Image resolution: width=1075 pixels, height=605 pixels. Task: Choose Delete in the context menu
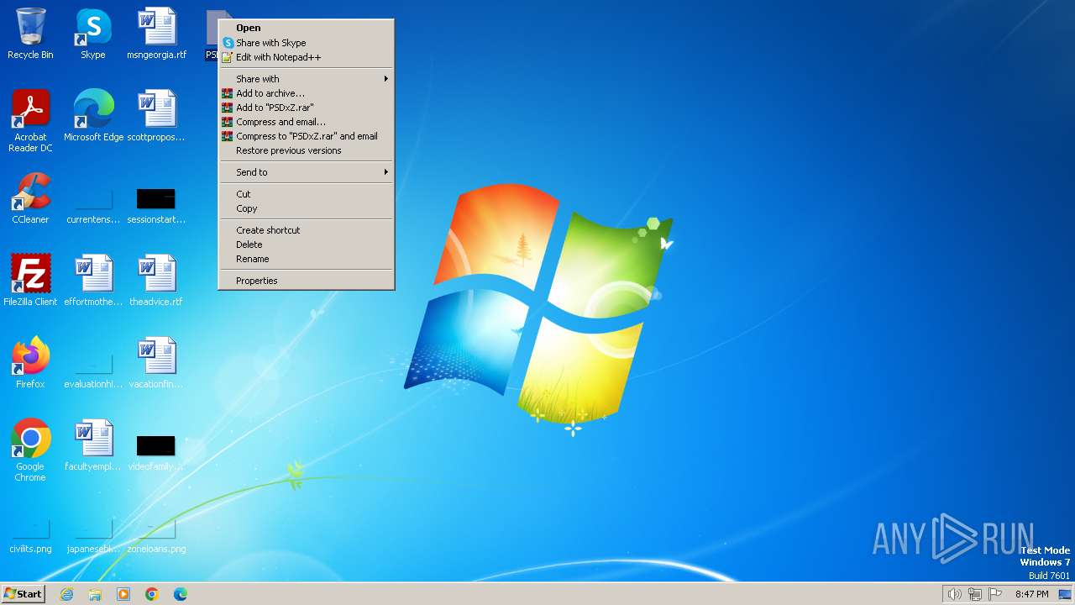[307, 245]
